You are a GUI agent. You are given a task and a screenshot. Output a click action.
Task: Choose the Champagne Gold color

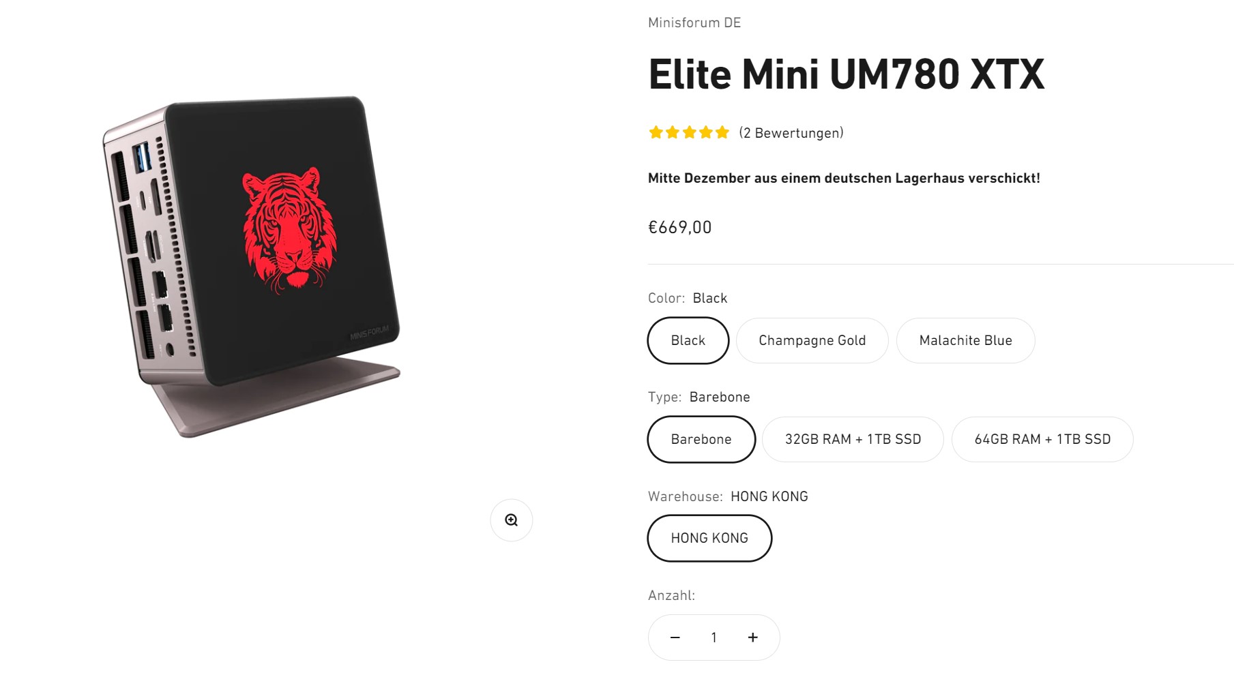tap(812, 340)
